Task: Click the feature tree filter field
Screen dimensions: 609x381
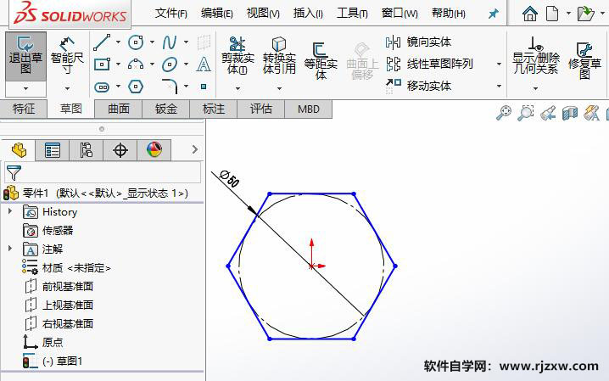Action: (103, 172)
